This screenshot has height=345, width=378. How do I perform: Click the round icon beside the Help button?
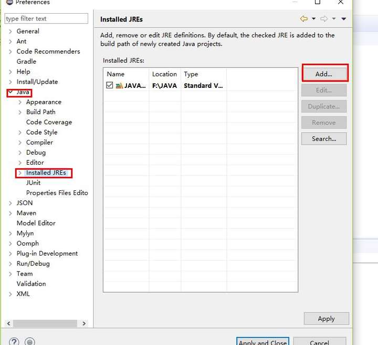(29, 341)
